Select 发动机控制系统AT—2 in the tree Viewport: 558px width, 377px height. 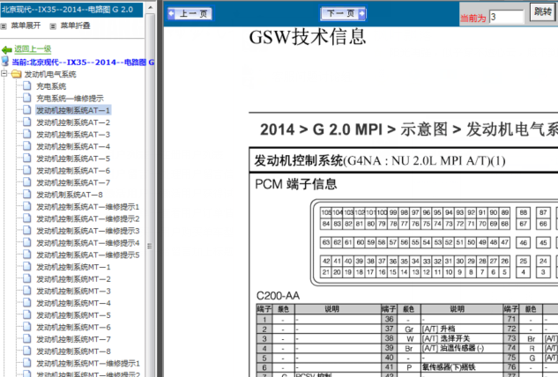pyautogui.click(x=73, y=122)
